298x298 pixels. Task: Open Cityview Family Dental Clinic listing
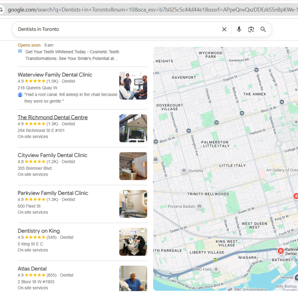pyautogui.click(x=52, y=155)
